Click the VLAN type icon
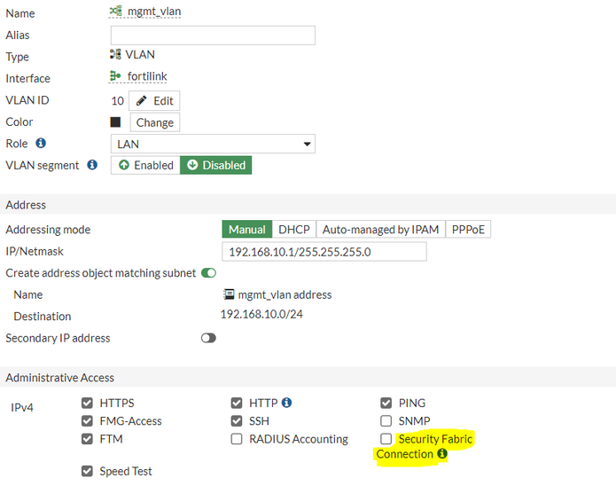This screenshot has width=616, height=494. click(x=115, y=55)
